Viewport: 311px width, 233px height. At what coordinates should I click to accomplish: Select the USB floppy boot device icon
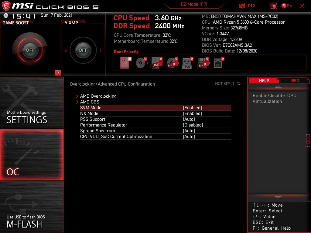pos(203,63)
